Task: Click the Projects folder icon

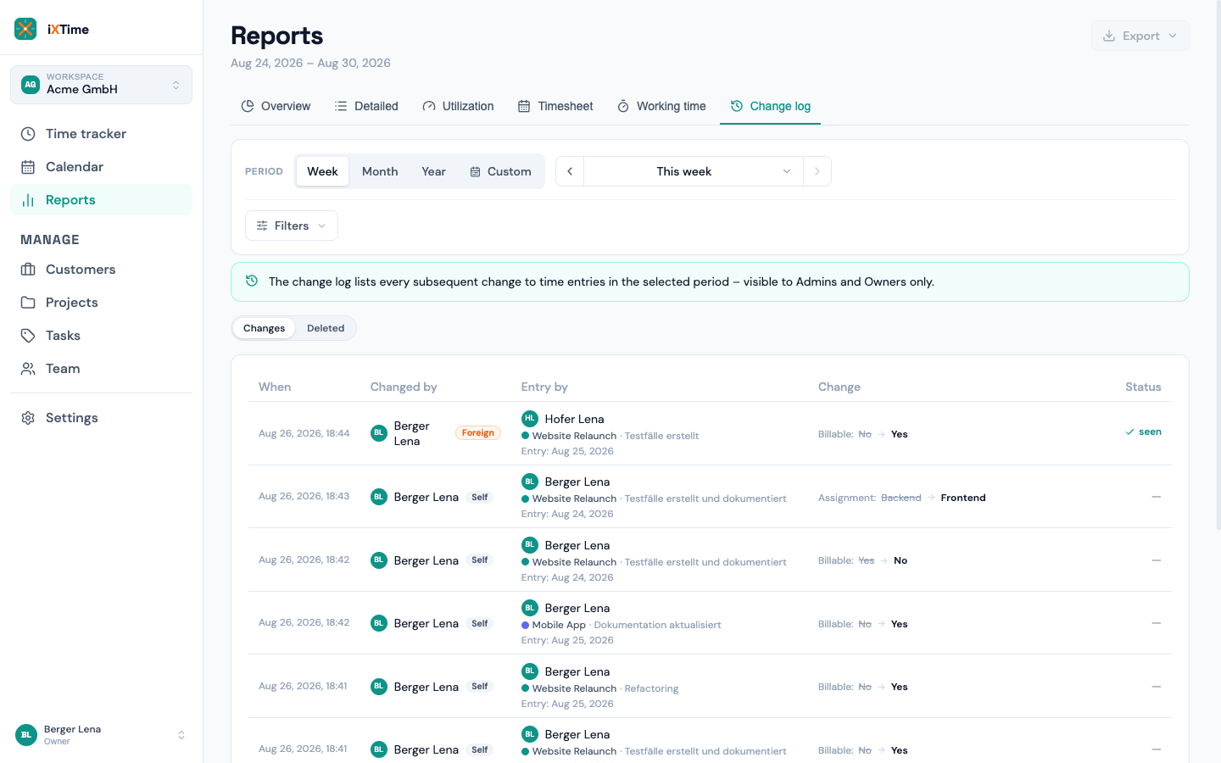Action: pos(28,303)
